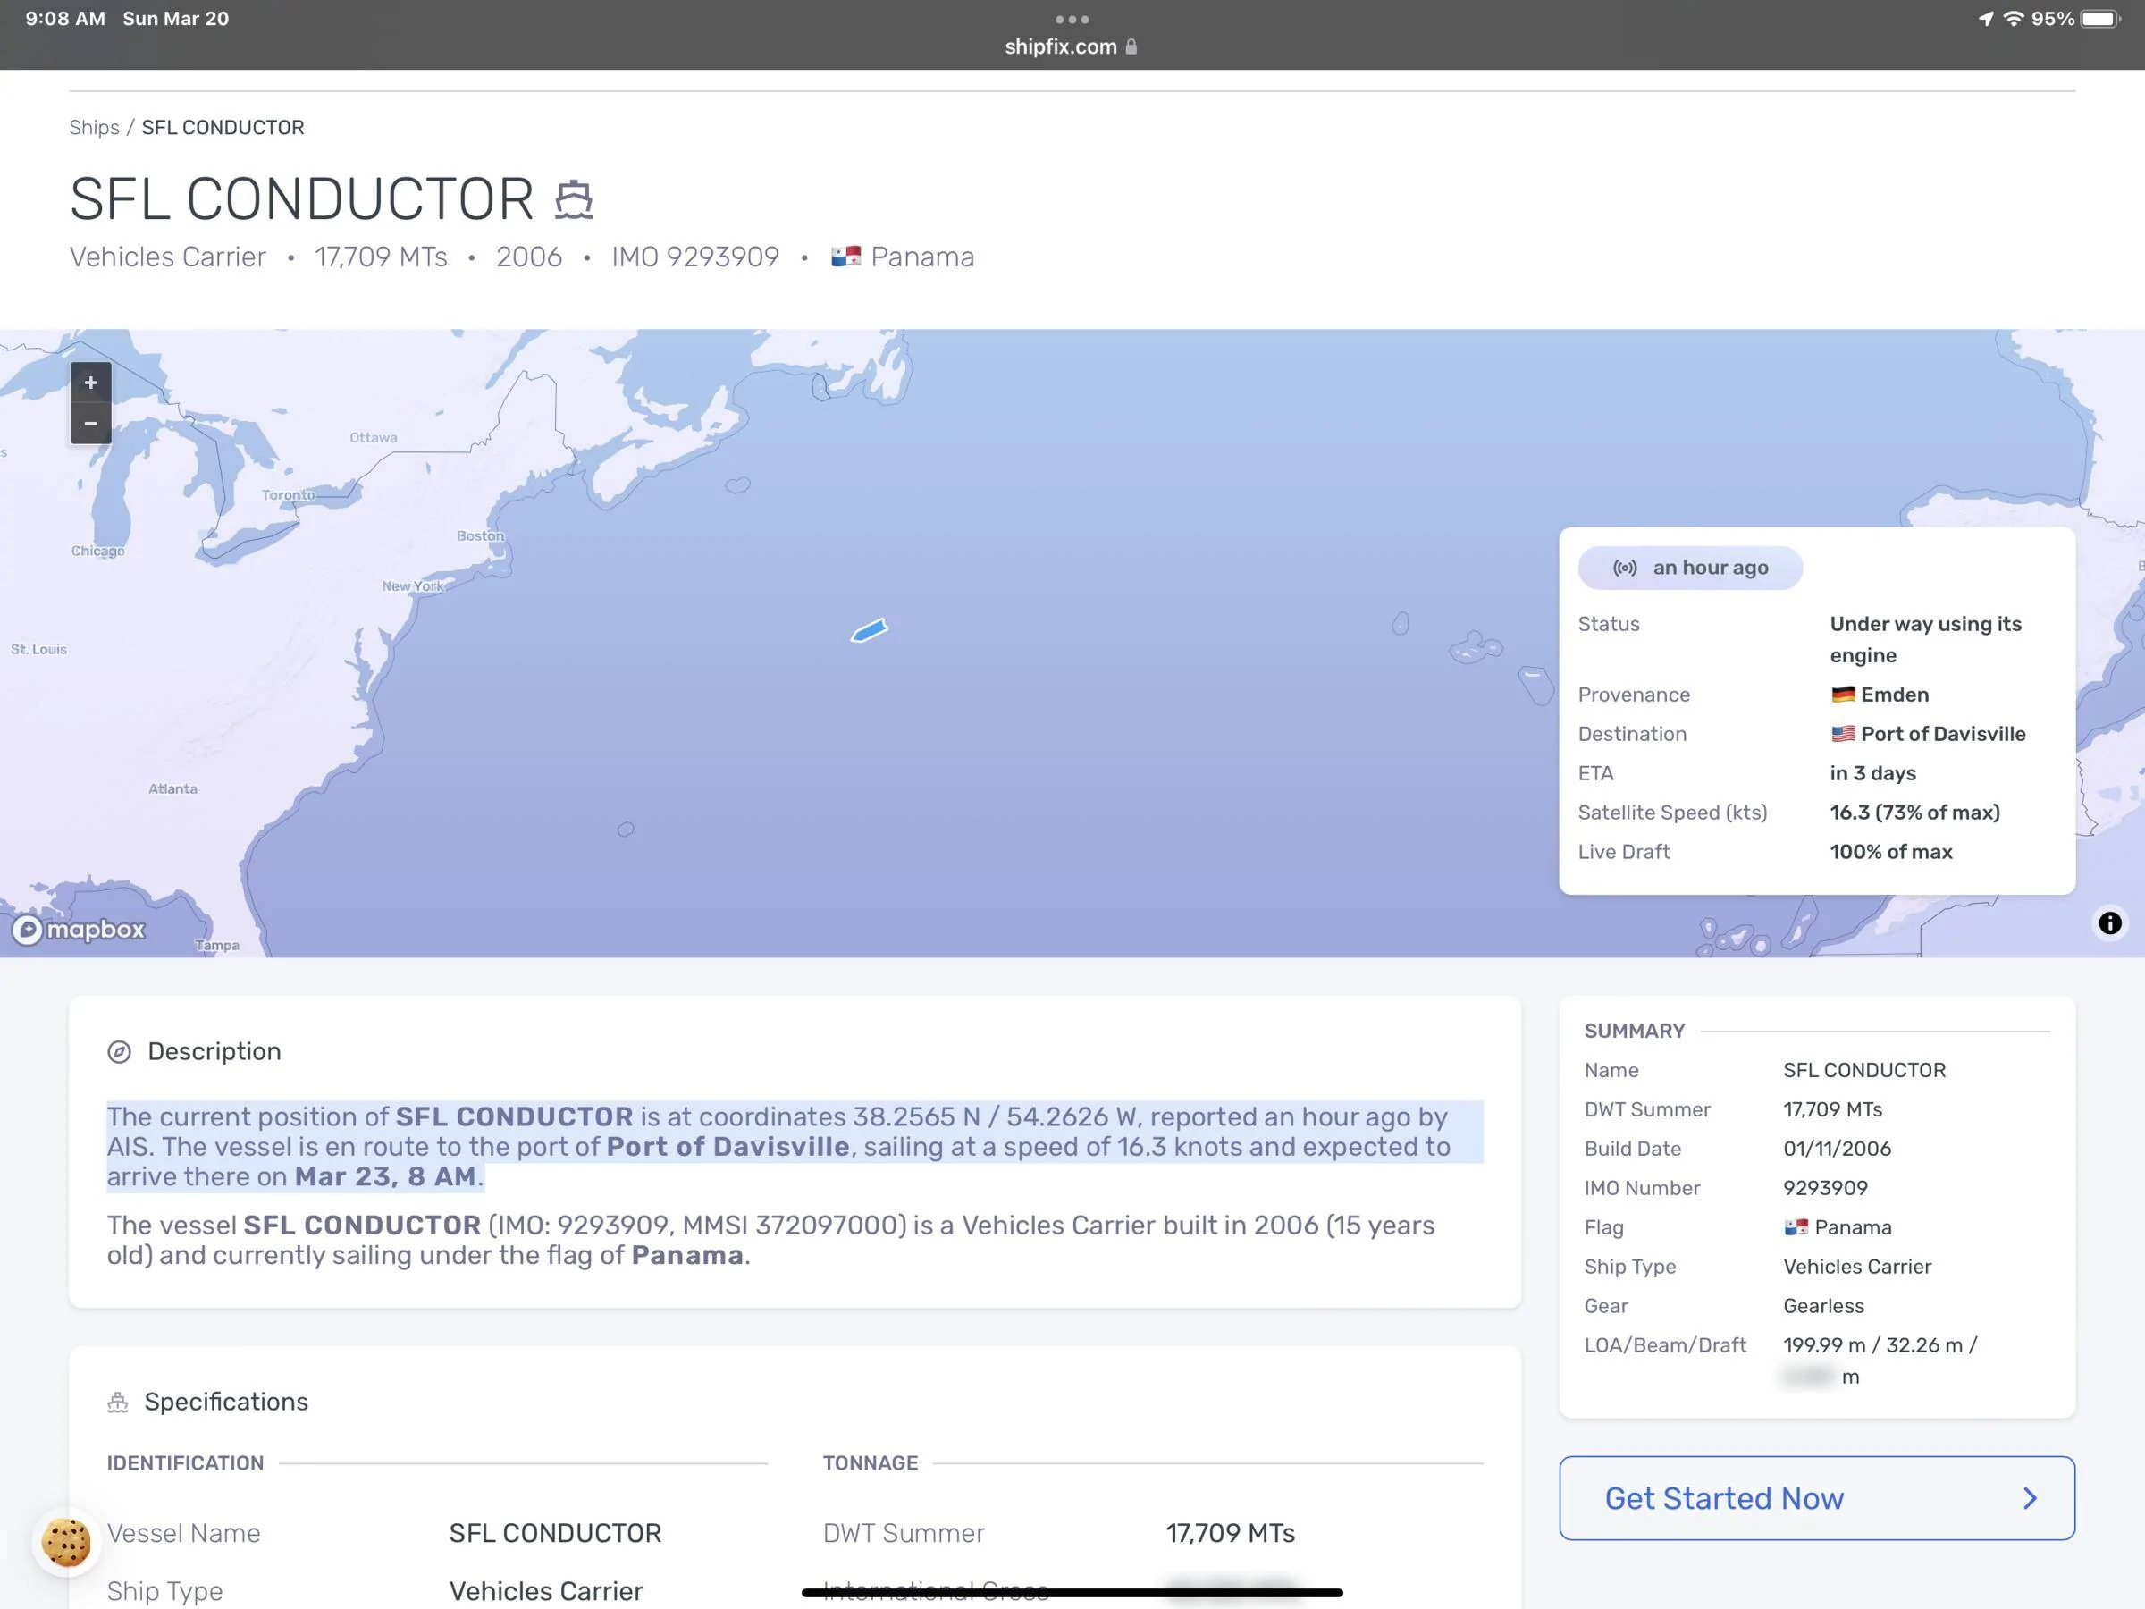This screenshot has width=2145, height=1609.
Task: Click the 'Mar 23, 8 AM' arrival text
Action: (385, 1177)
